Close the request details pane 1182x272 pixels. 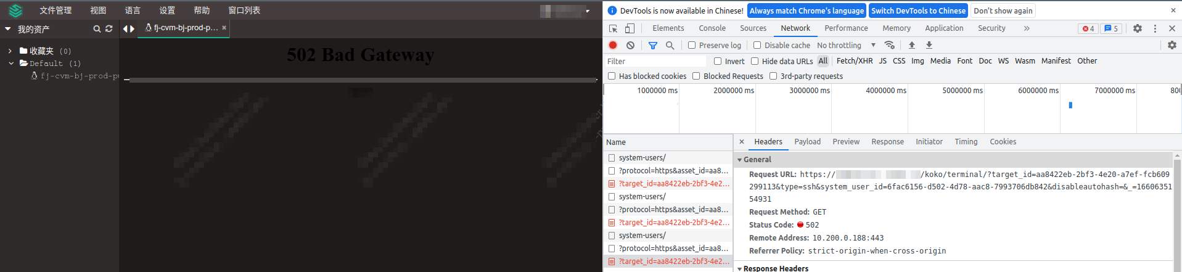coord(742,142)
